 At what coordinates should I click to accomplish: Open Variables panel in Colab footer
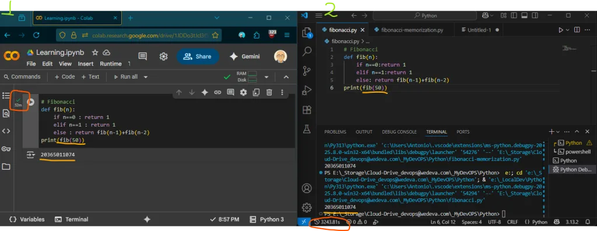pos(27,219)
